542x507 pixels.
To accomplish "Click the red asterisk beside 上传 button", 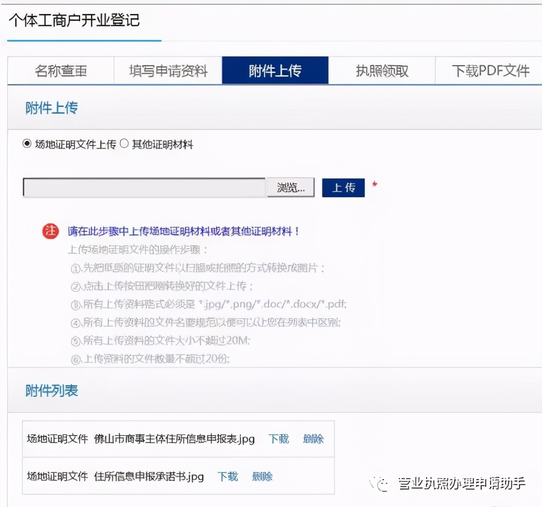I will tap(374, 183).
